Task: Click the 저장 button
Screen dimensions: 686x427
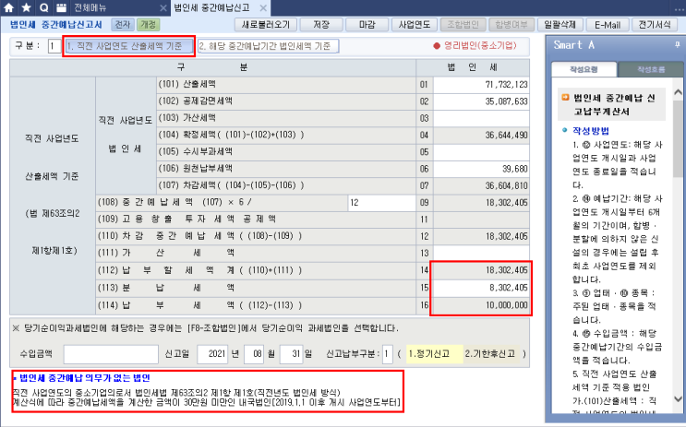Action: 321,25
